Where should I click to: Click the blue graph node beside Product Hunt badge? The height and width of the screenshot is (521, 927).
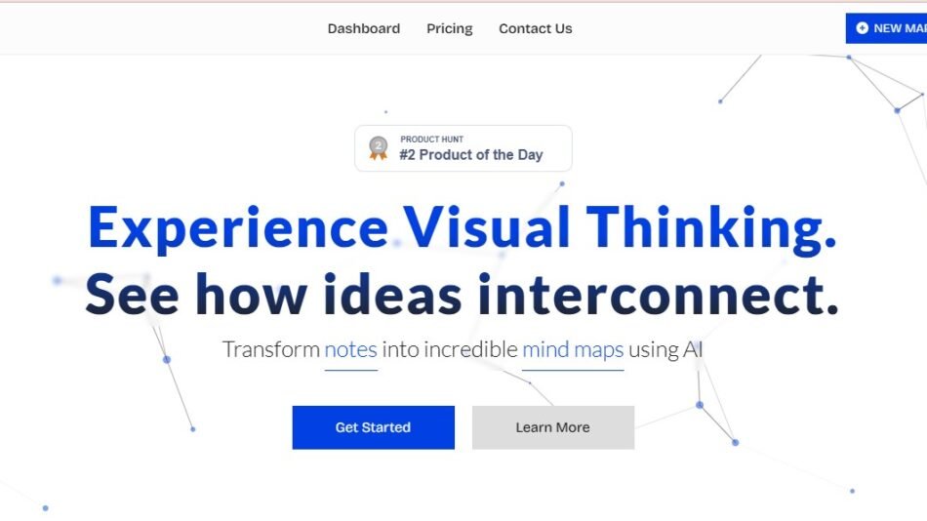tap(562, 183)
